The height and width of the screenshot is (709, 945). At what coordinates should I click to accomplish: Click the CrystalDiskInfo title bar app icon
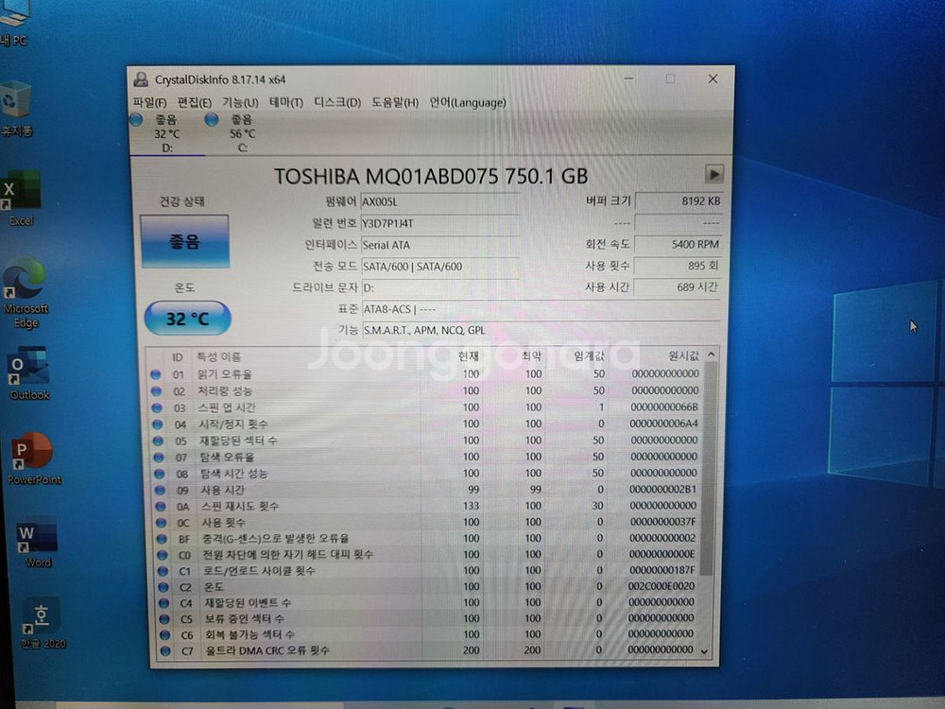pyautogui.click(x=141, y=79)
